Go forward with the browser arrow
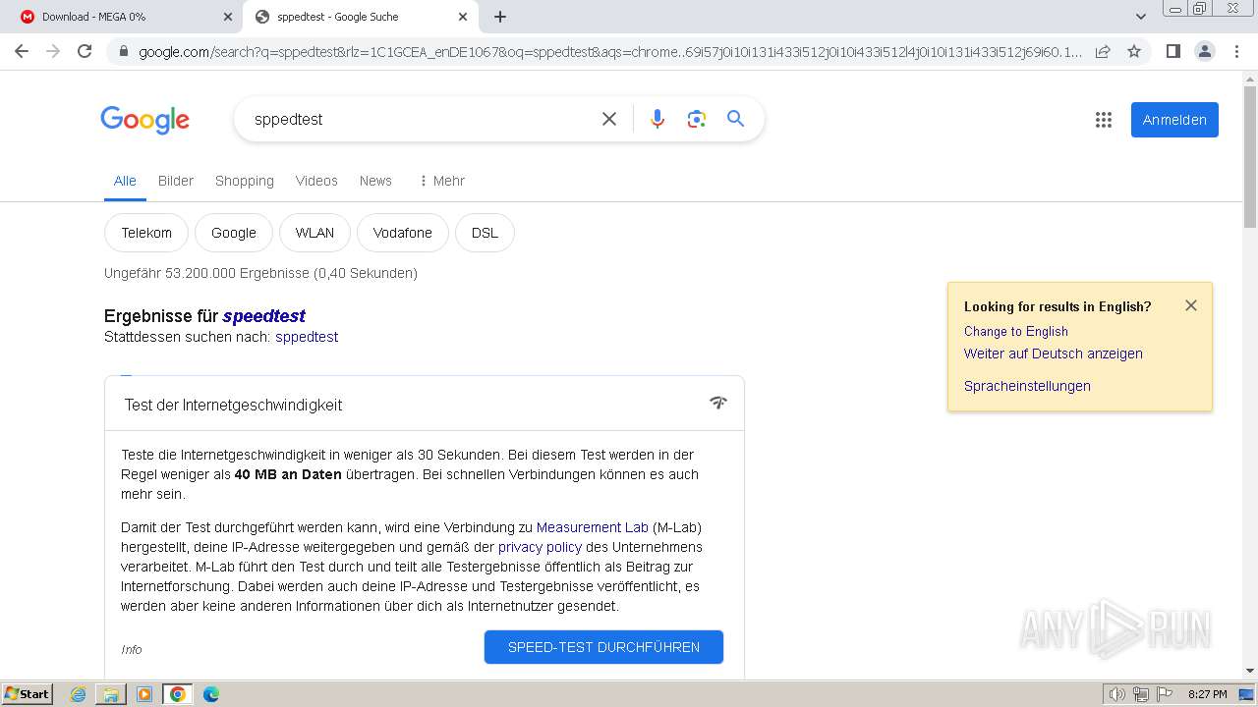1258x707 pixels. 53,51
